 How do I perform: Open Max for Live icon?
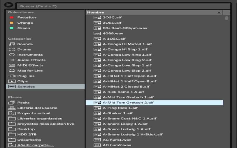[12, 71]
